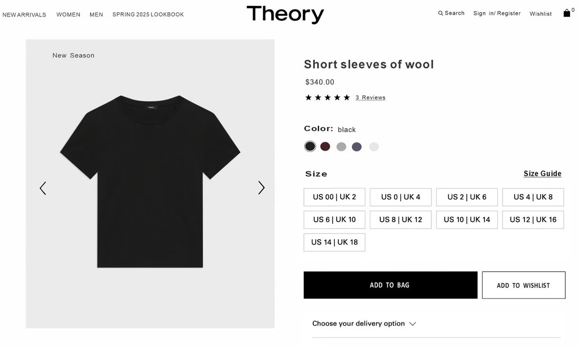Go to Theory logo homepage

[285, 14]
